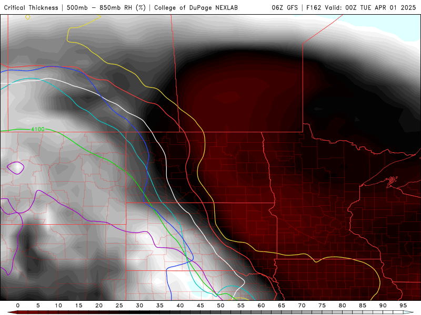Click the "45" value on the color scale
Screen dimensions: 421x315
pos(200,306)
